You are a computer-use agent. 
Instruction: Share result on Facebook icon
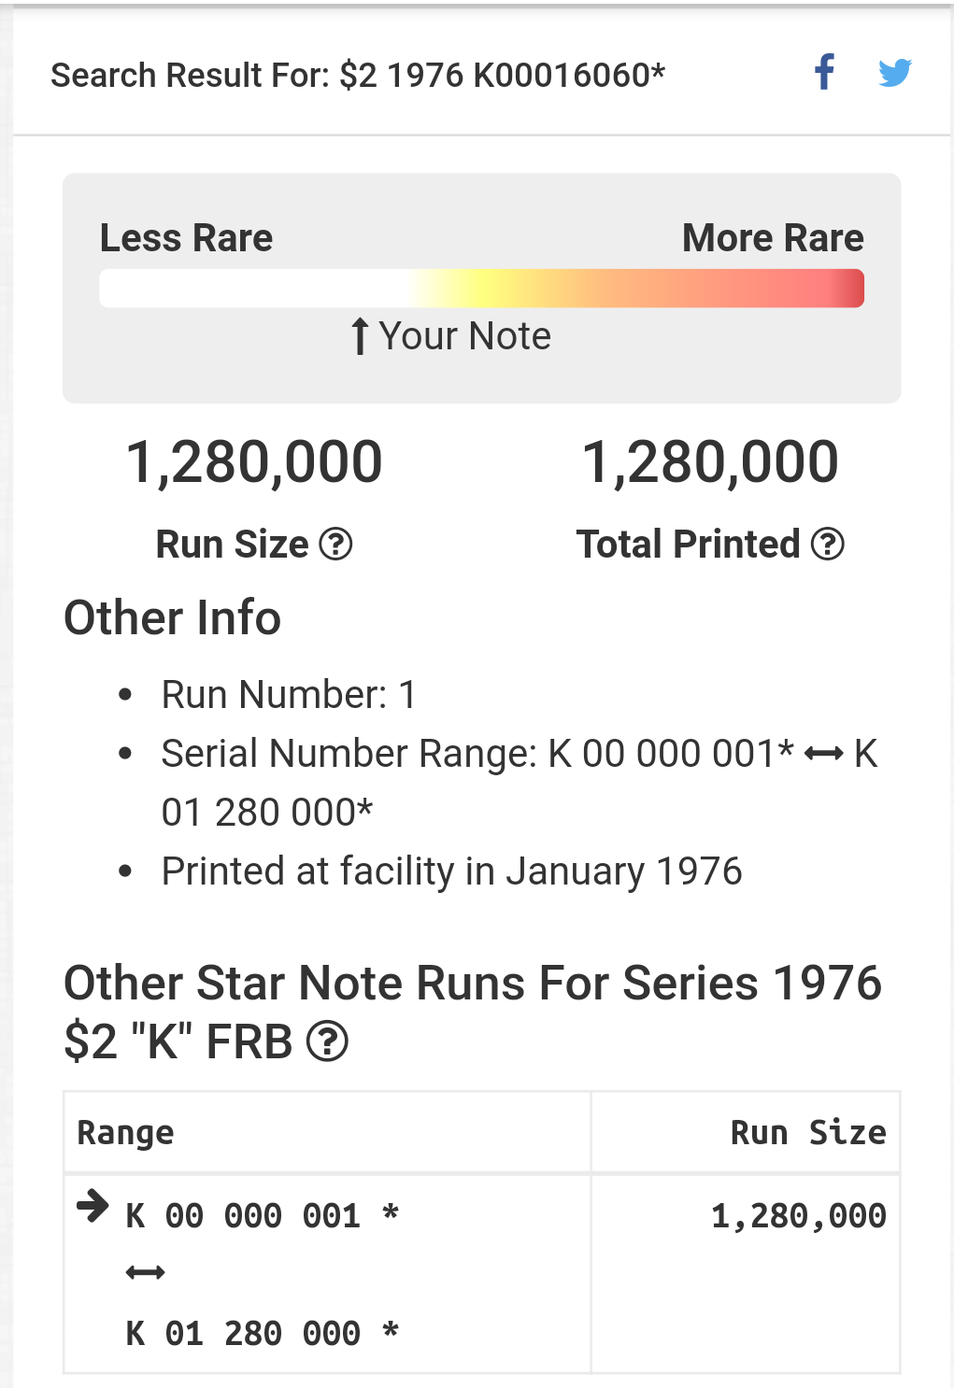click(824, 72)
